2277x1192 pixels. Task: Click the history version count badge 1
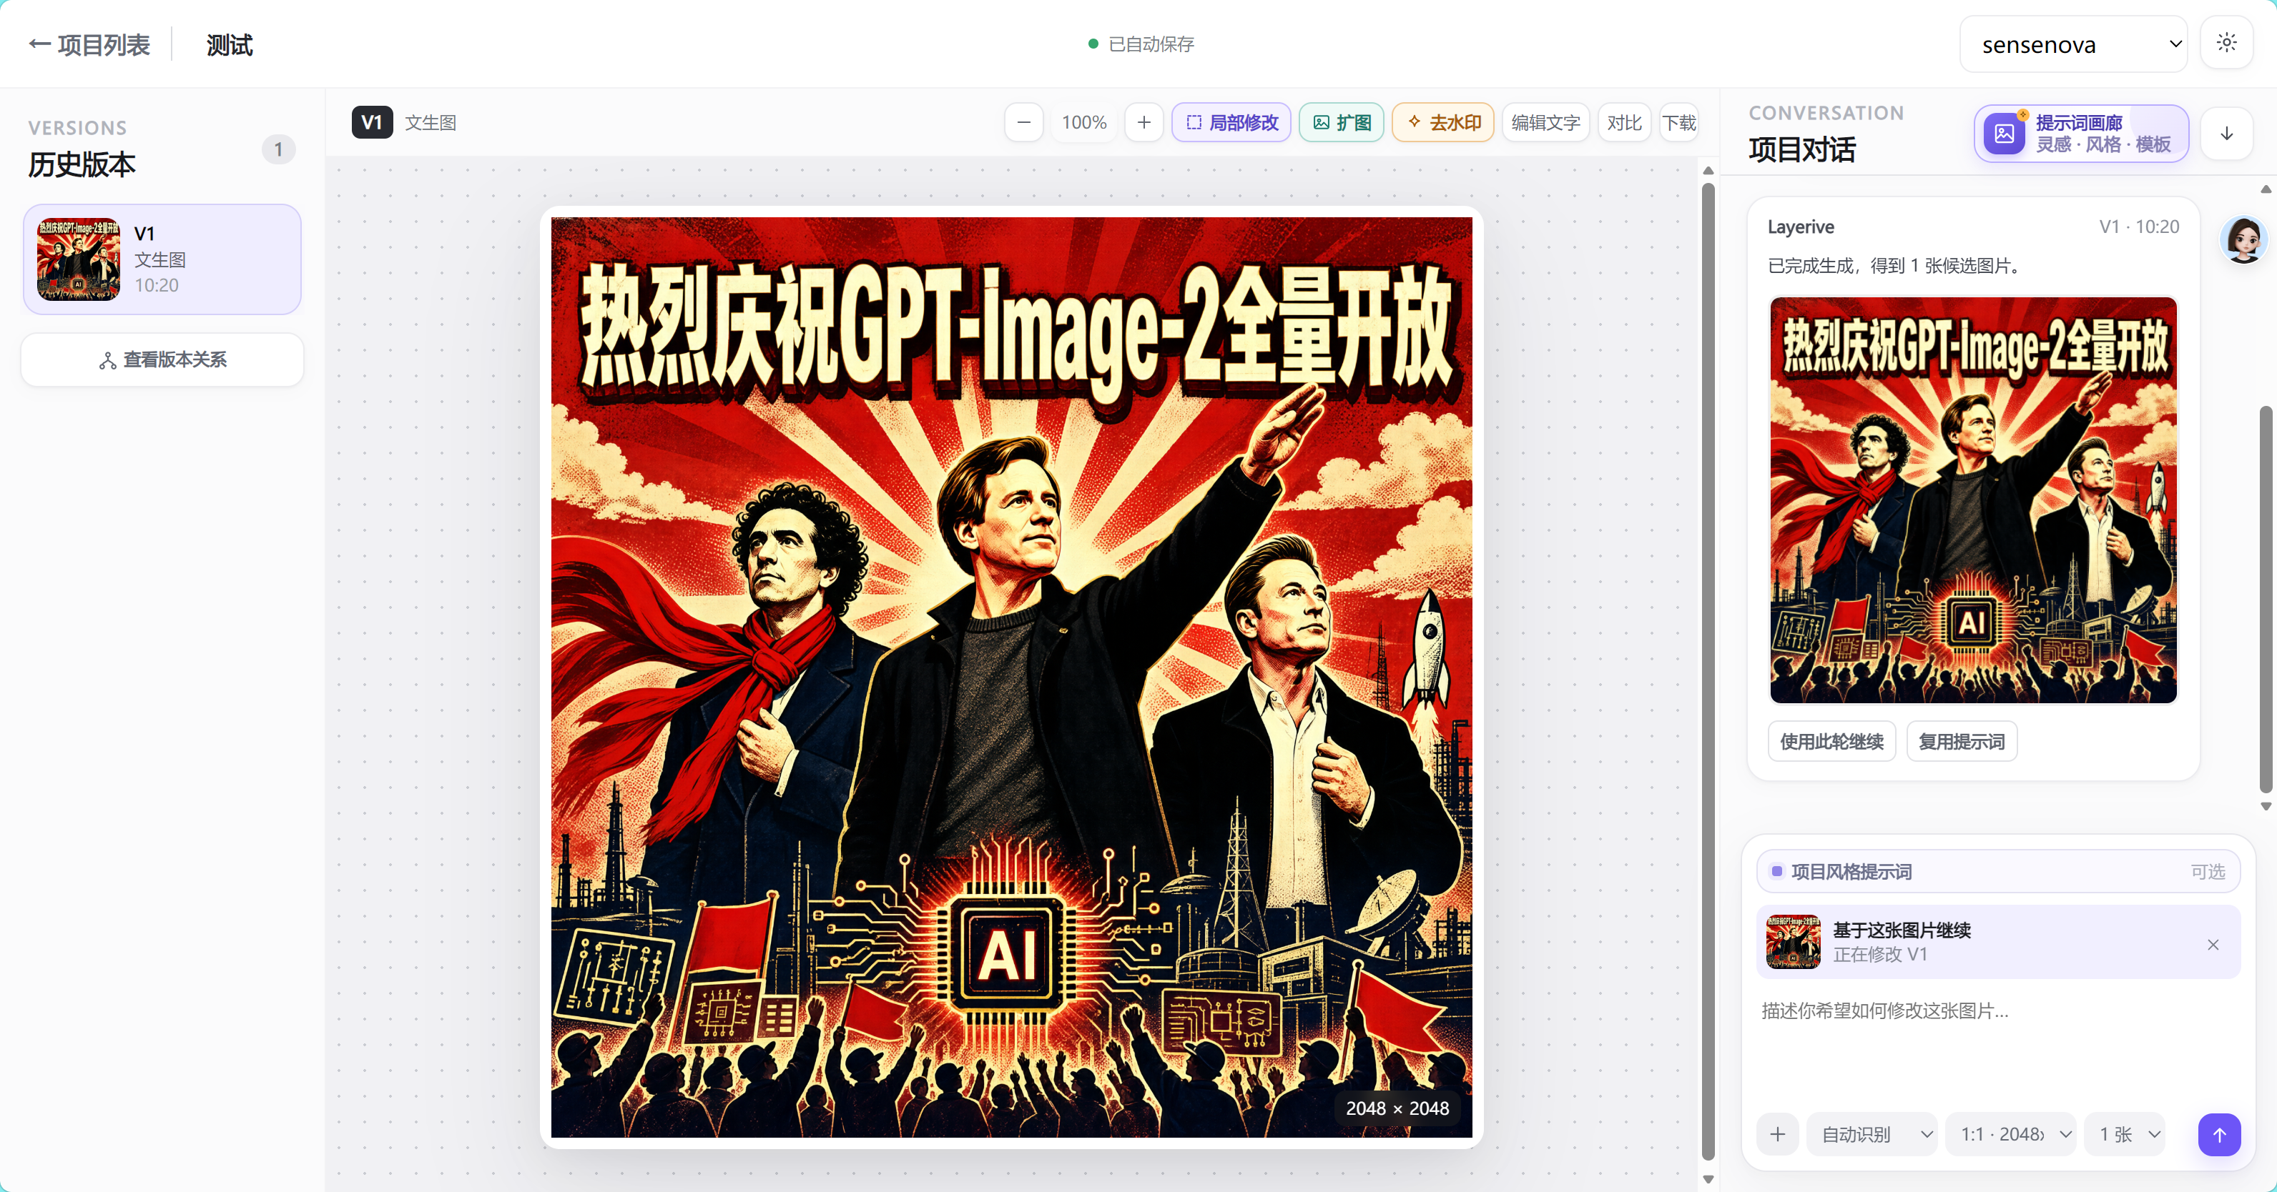(278, 149)
